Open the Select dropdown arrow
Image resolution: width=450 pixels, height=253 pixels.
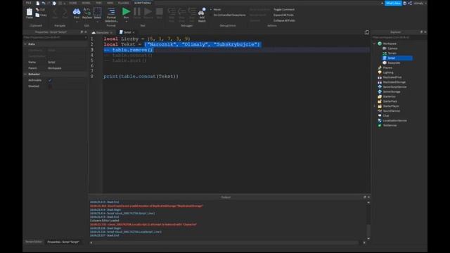[x=98, y=22]
